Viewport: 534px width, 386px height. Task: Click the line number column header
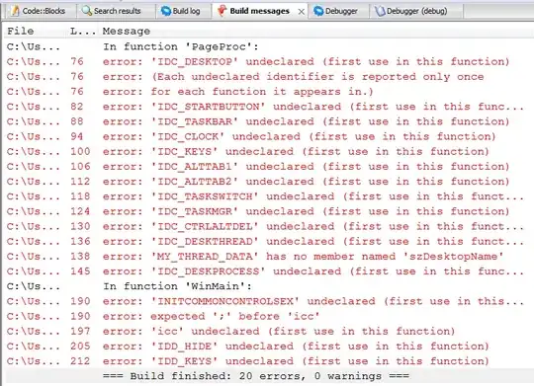pos(83,31)
